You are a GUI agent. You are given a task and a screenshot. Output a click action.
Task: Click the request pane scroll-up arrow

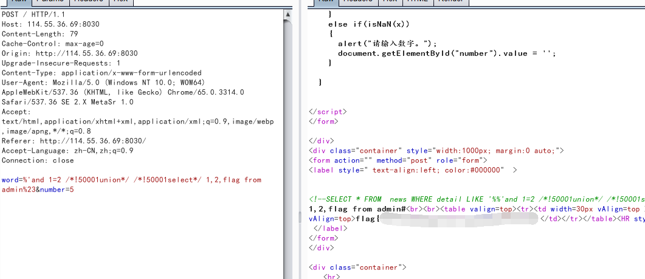tap(288, 15)
